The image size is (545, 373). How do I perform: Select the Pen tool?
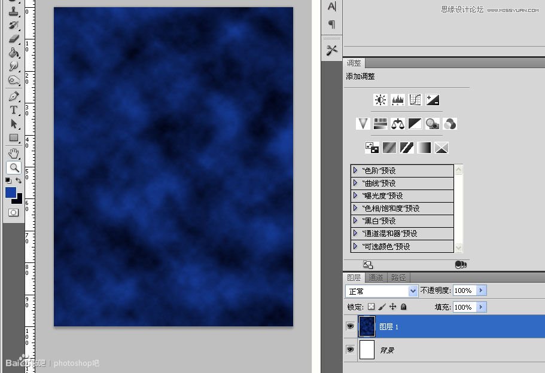13,96
